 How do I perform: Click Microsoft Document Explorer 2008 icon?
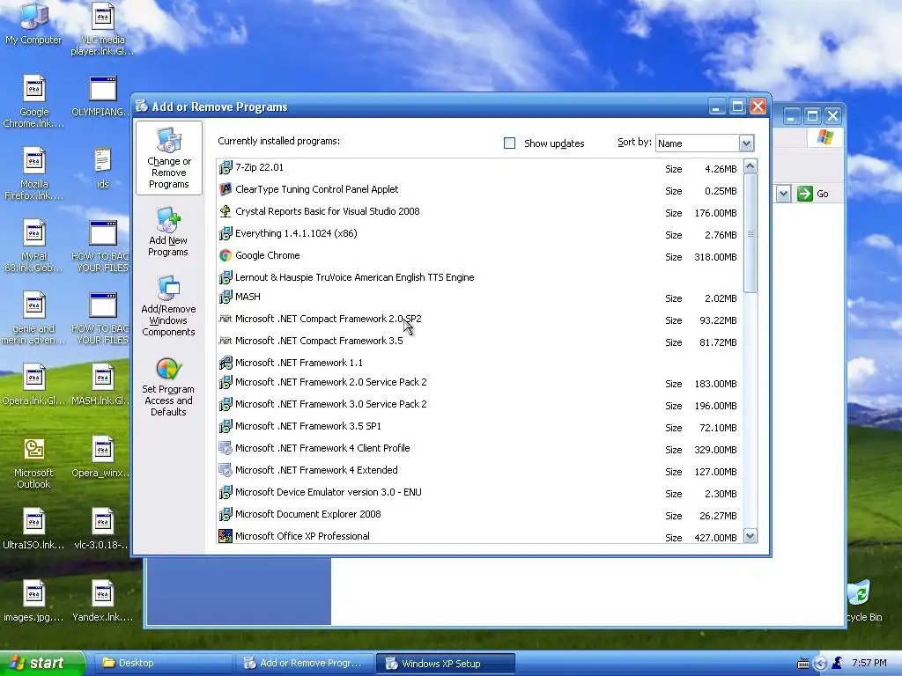pyautogui.click(x=225, y=514)
